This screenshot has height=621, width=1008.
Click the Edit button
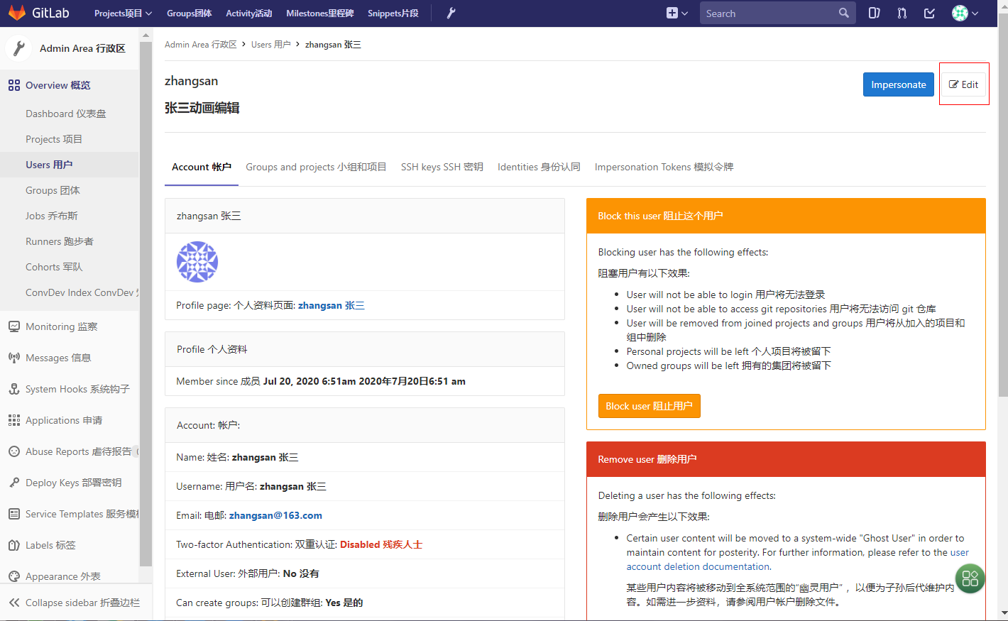click(964, 84)
